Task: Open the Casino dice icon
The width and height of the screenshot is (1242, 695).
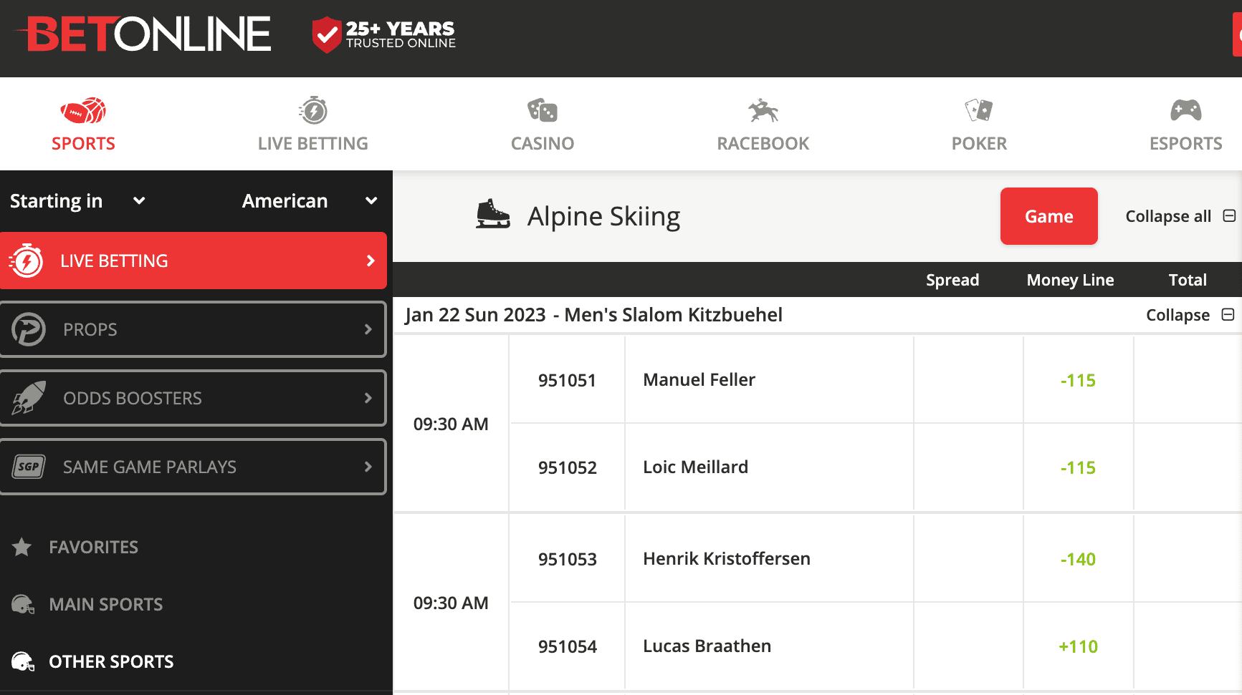Action: (x=543, y=111)
